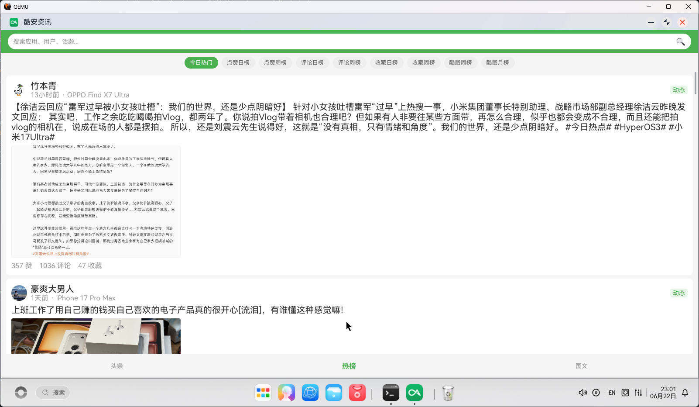Open the web browser globe icon in dock
Image resolution: width=699 pixels, height=407 pixels.
pos(310,393)
